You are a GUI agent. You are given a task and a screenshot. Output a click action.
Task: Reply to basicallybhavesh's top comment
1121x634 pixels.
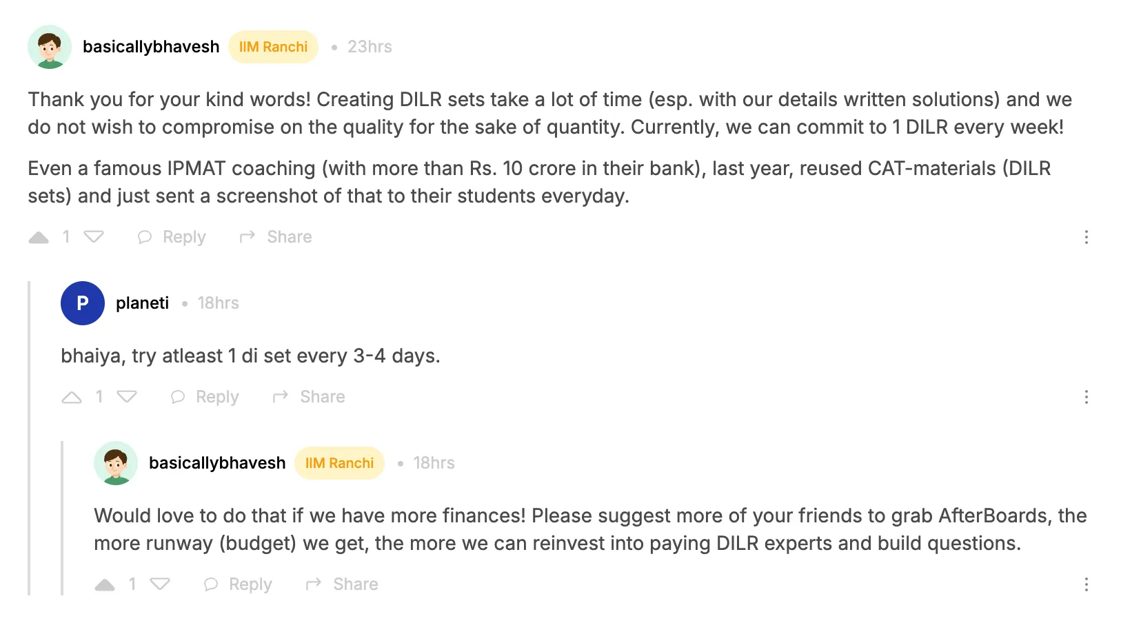pos(172,237)
